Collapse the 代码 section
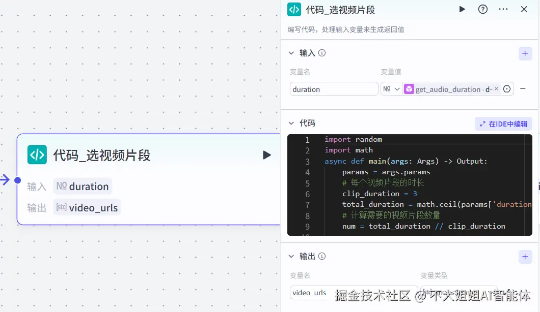The width and height of the screenshot is (540, 312). [x=291, y=123]
